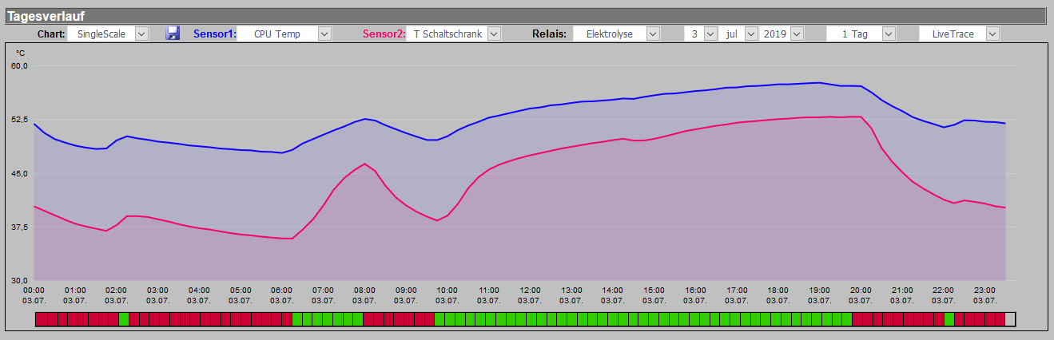Click the first red relay block
The width and height of the screenshot is (1054, 340).
[42, 319]
